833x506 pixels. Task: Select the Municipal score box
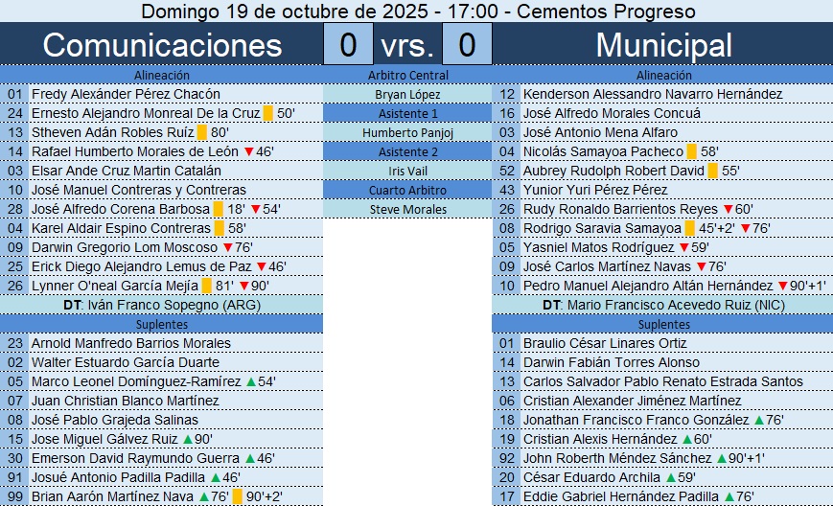(467, 45)
